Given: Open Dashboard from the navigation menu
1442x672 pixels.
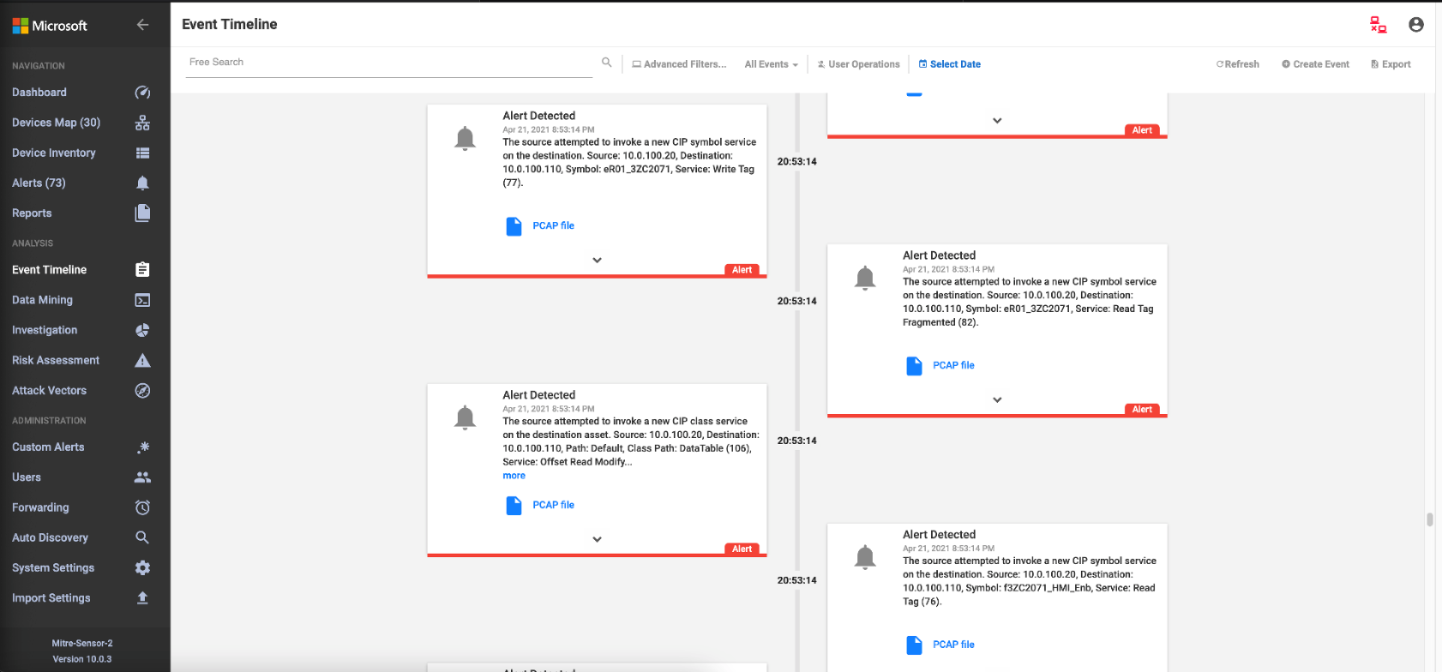Looking at the screenshot, I should [39, 93].
